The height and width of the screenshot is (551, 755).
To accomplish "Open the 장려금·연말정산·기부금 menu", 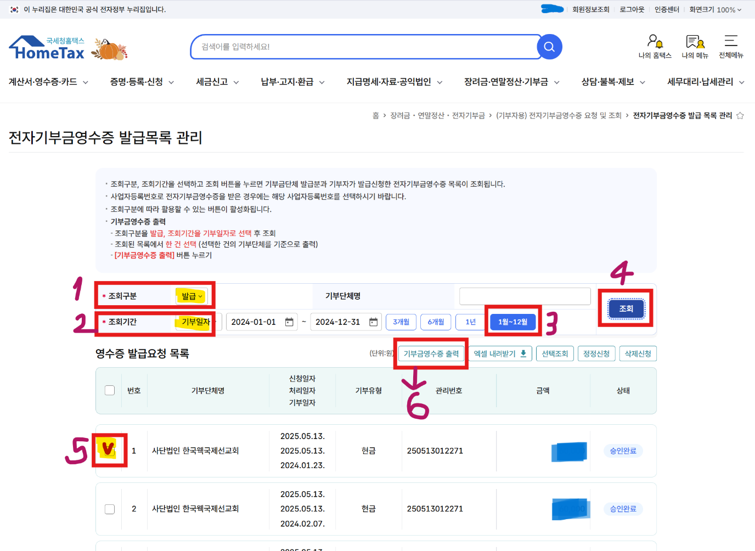I will pyautogui.click(x=506, y=82).
